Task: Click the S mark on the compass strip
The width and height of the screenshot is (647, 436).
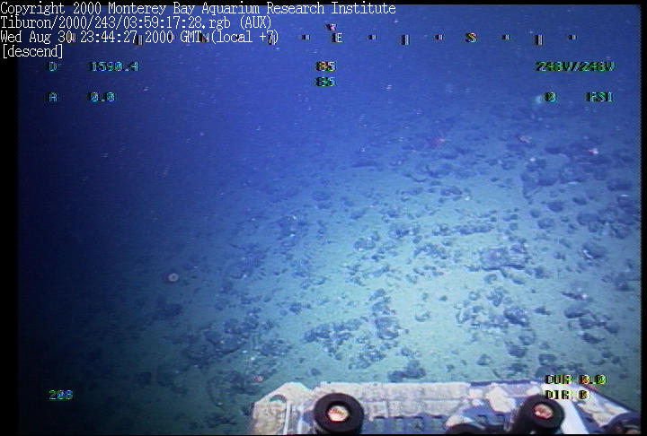Action: pyautogui.click(x=471, y=38)
